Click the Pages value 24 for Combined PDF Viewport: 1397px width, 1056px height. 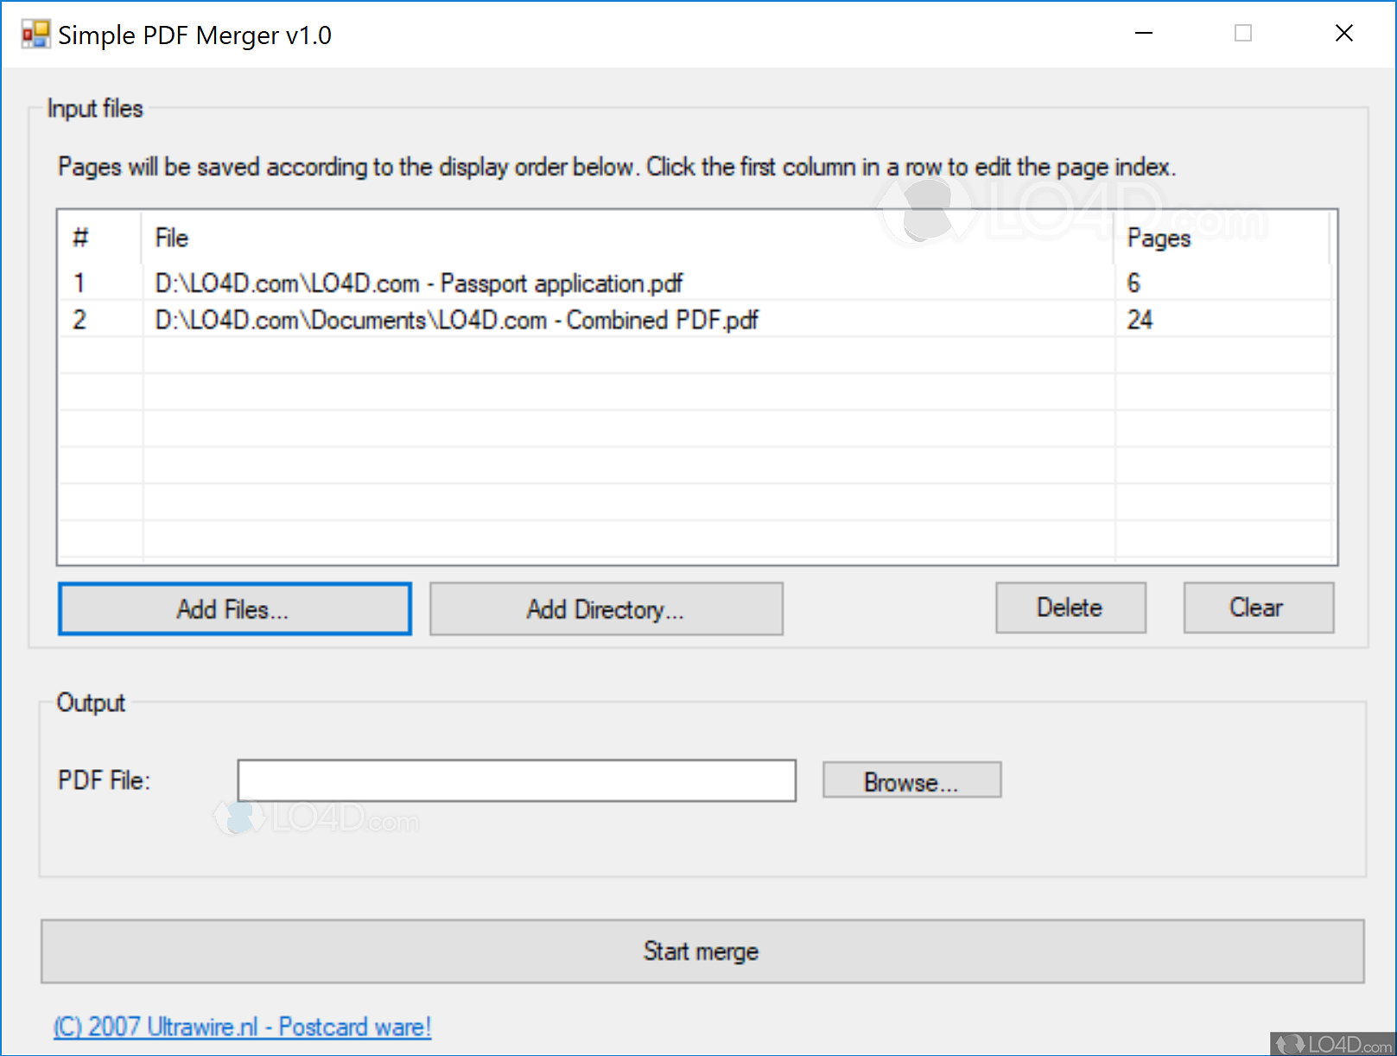coord(1140,319)
